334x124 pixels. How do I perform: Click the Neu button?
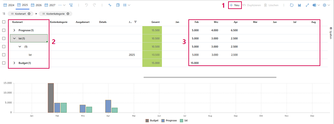235,5
